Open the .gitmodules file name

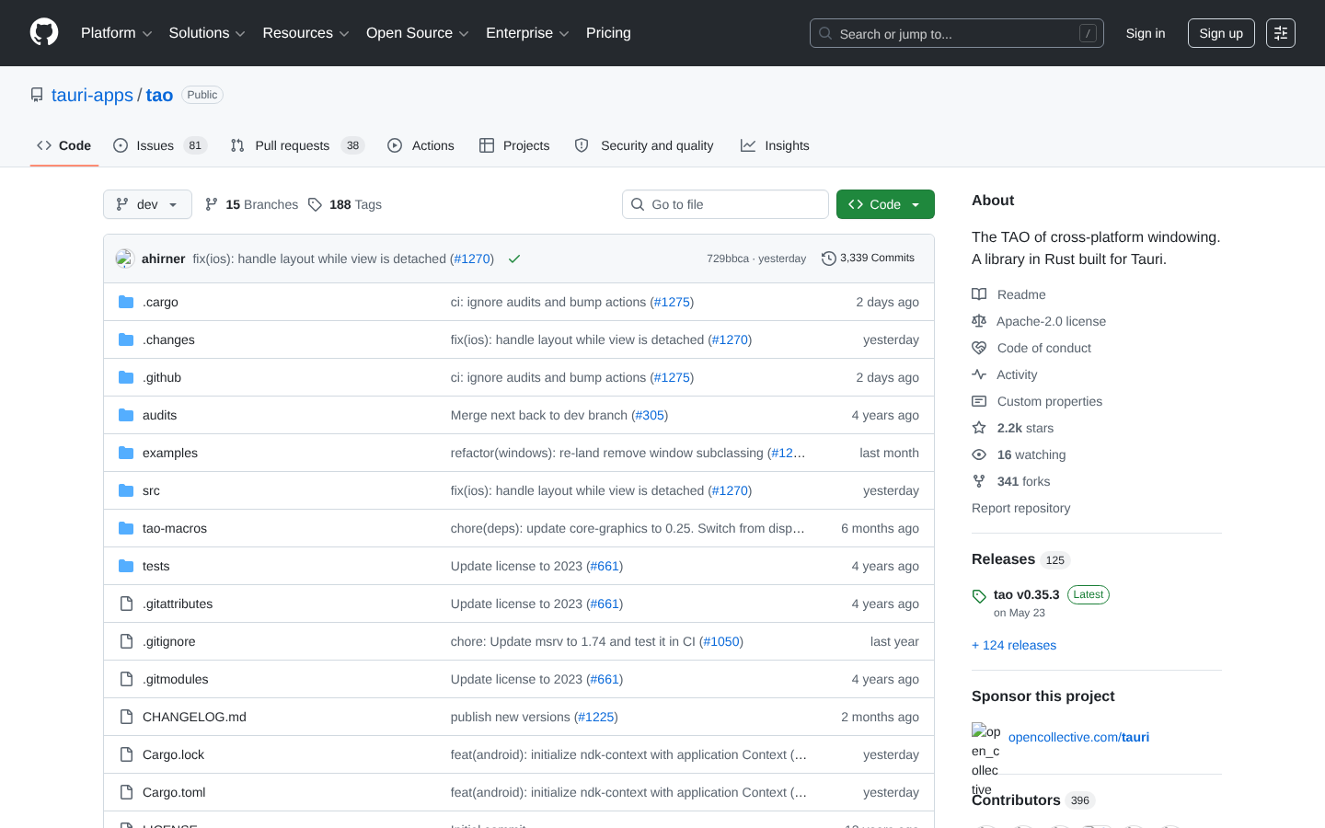[176, 679]
